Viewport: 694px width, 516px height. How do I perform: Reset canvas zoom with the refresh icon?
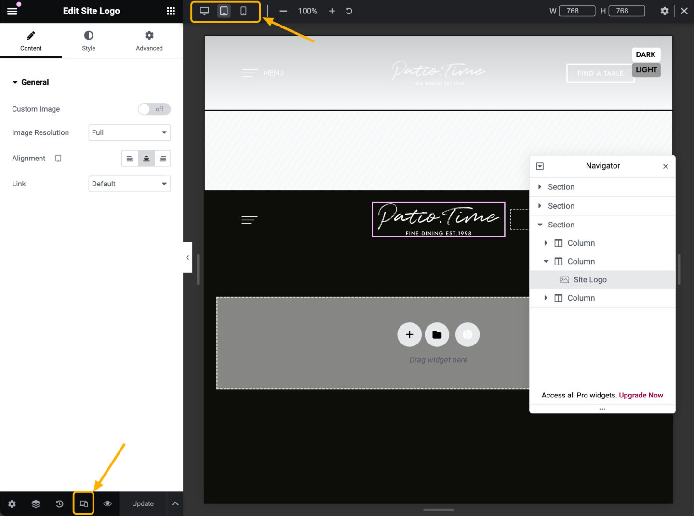348,11
